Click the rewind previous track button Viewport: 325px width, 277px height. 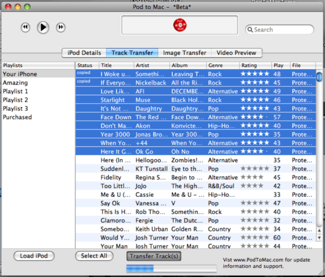[25, 27]
